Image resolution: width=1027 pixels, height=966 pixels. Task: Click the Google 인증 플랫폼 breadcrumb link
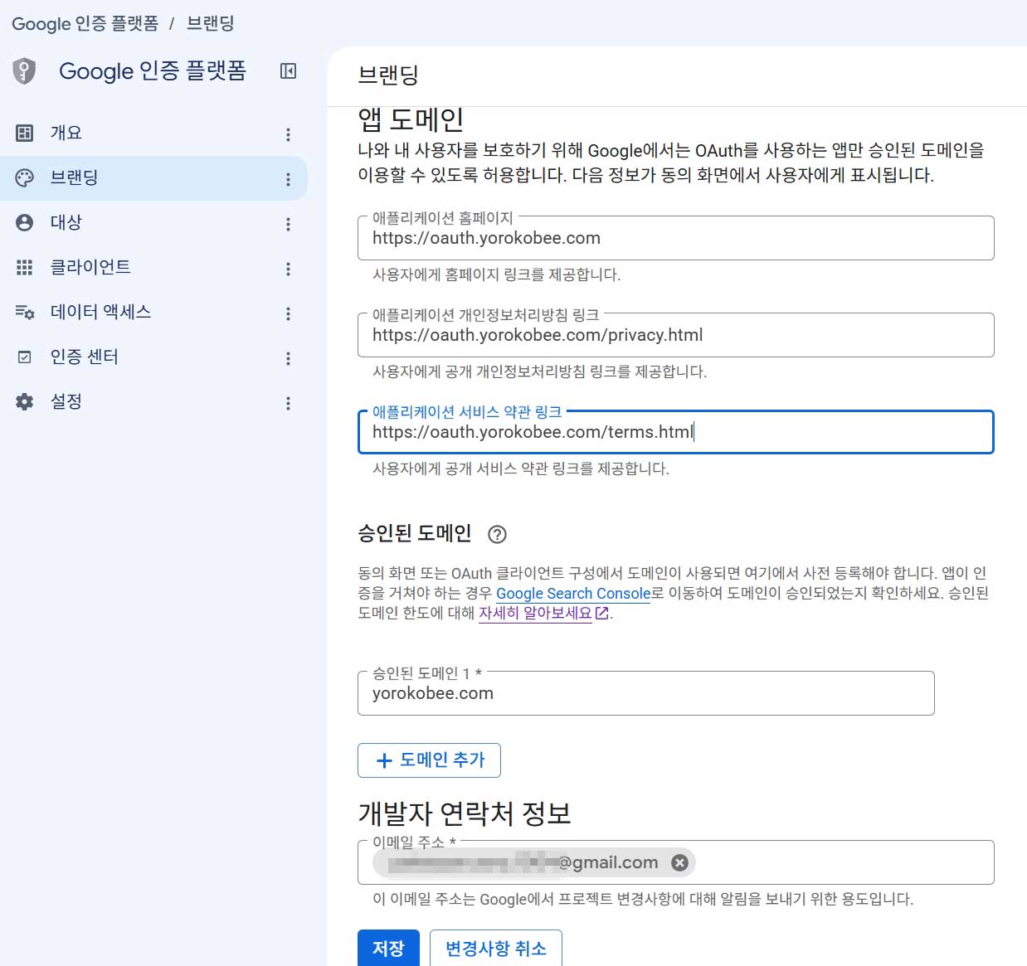tap(85, 23)
